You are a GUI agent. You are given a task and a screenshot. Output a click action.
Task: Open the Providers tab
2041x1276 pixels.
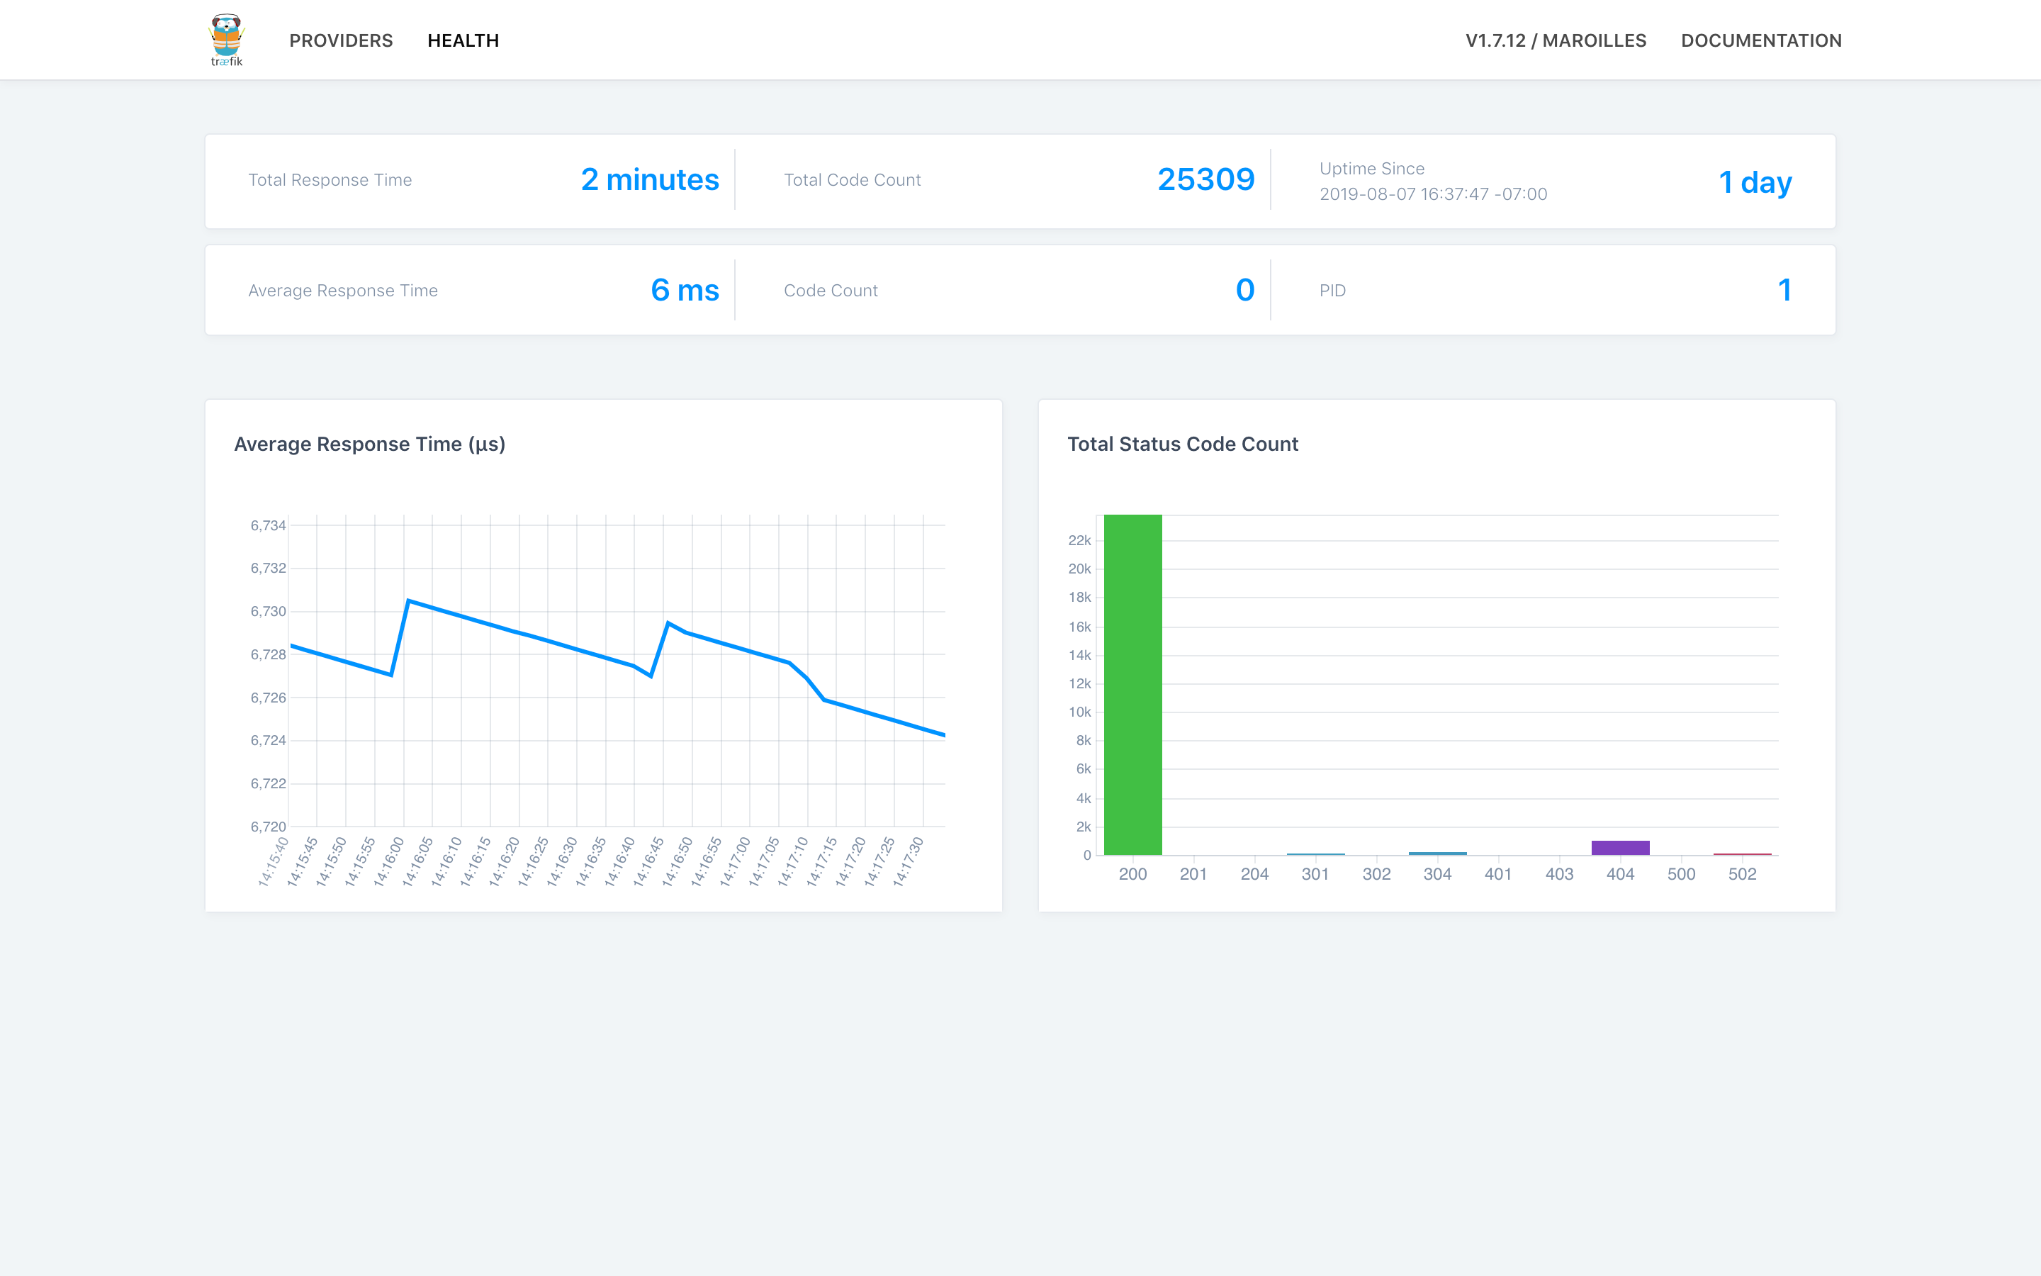point(341,40)
